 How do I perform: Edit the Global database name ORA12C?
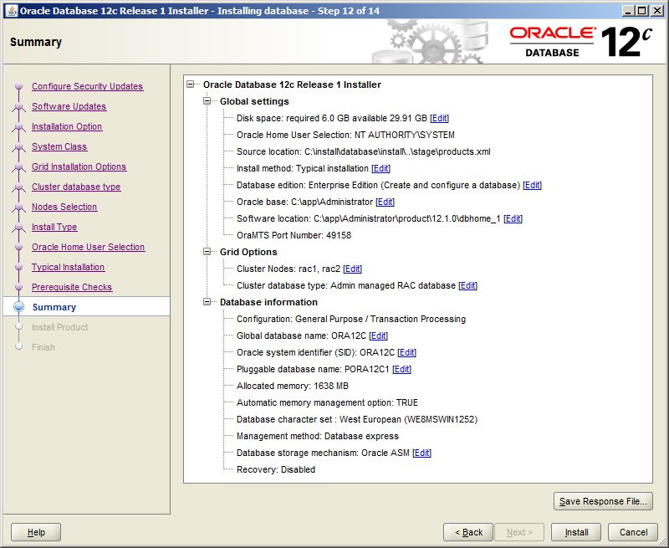[x=379, y=335]
